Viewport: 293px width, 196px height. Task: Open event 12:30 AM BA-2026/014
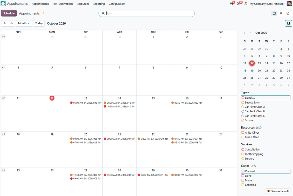pyautogui.click(x=86, y=175)
